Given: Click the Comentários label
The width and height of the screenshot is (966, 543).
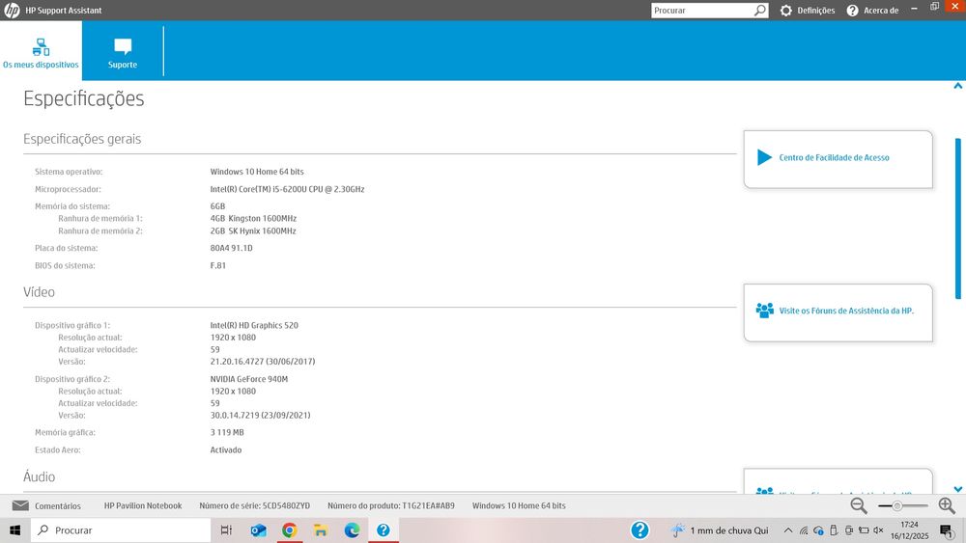Looking at the screenshot, I should pos(57,506).
